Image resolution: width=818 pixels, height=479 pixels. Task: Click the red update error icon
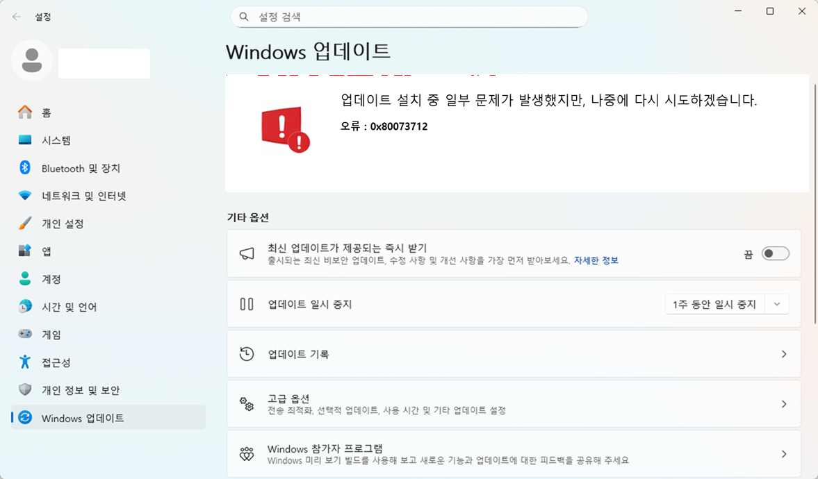coord(286,130)
